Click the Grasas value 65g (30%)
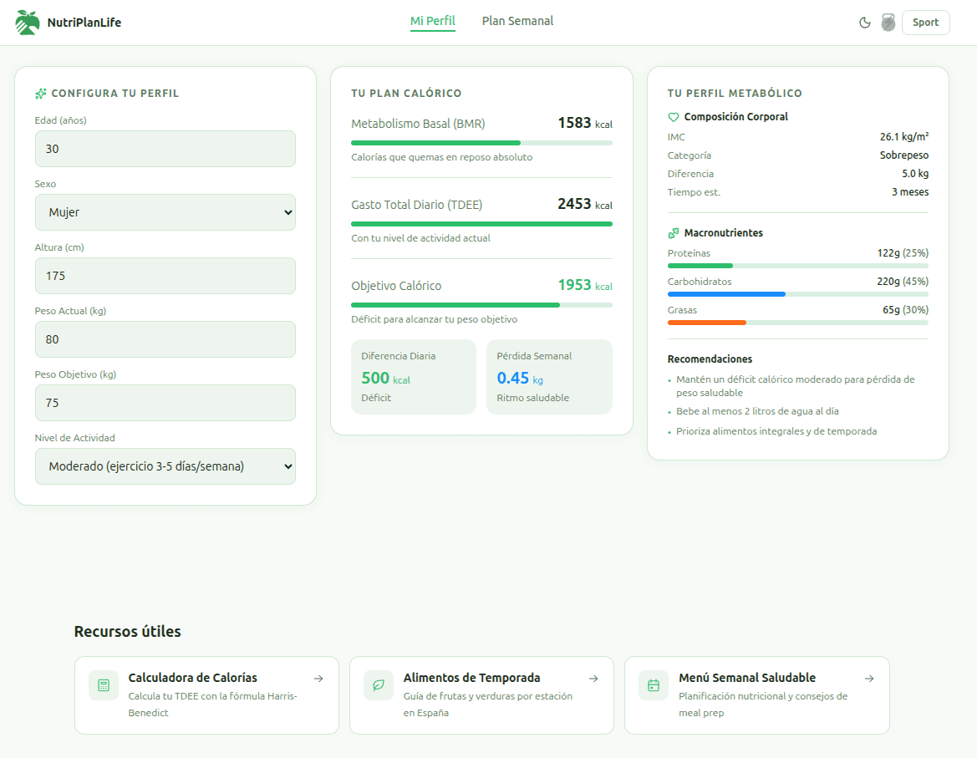This screenshot has height=758, width=977. pyautogui.click(x=905, y=309)
